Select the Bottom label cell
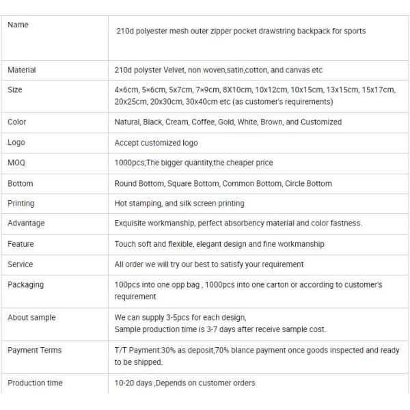 [x=20, y=184]
